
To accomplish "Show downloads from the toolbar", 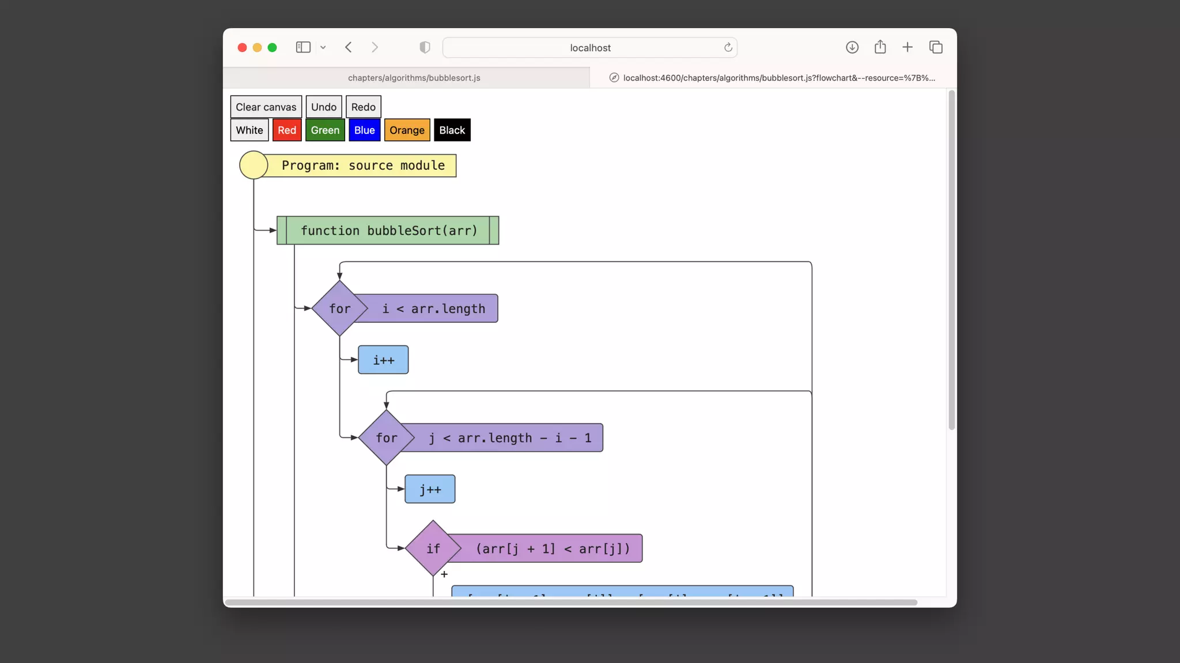I will coord(852,47).
